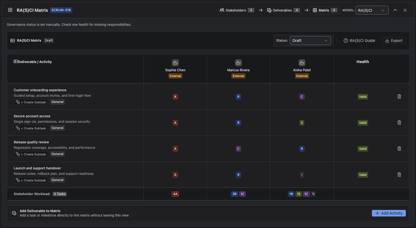This screenshot has height=228, width=416.
Task: Create Subtask for Customer onboarding experience
Action: click(31, 102)
